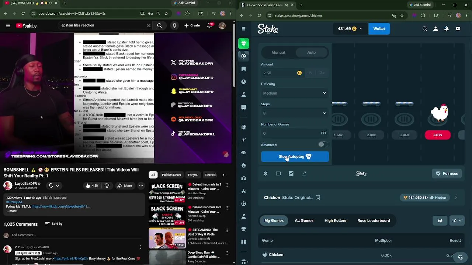Open YouTube notifications bell
472x265 pixels.
[x=210, y=25]
